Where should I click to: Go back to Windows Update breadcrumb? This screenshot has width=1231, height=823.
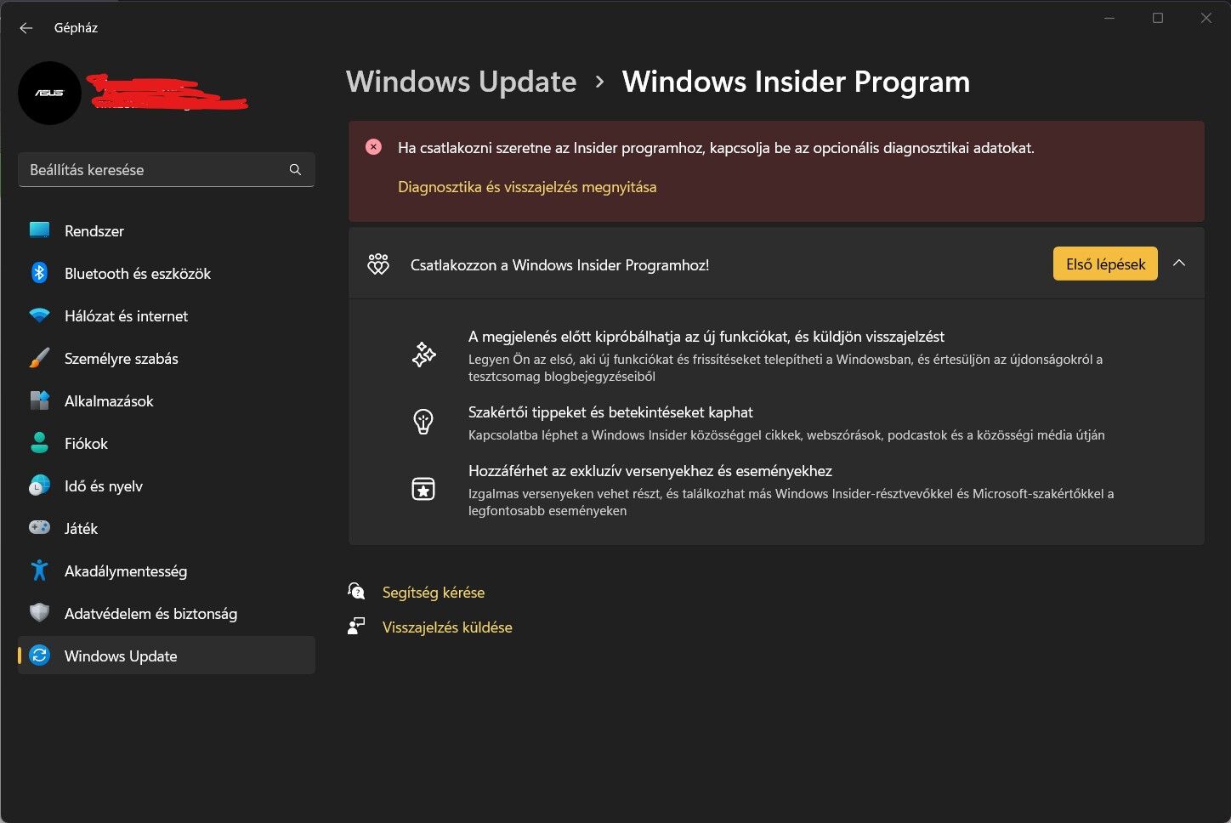[461, 82]
